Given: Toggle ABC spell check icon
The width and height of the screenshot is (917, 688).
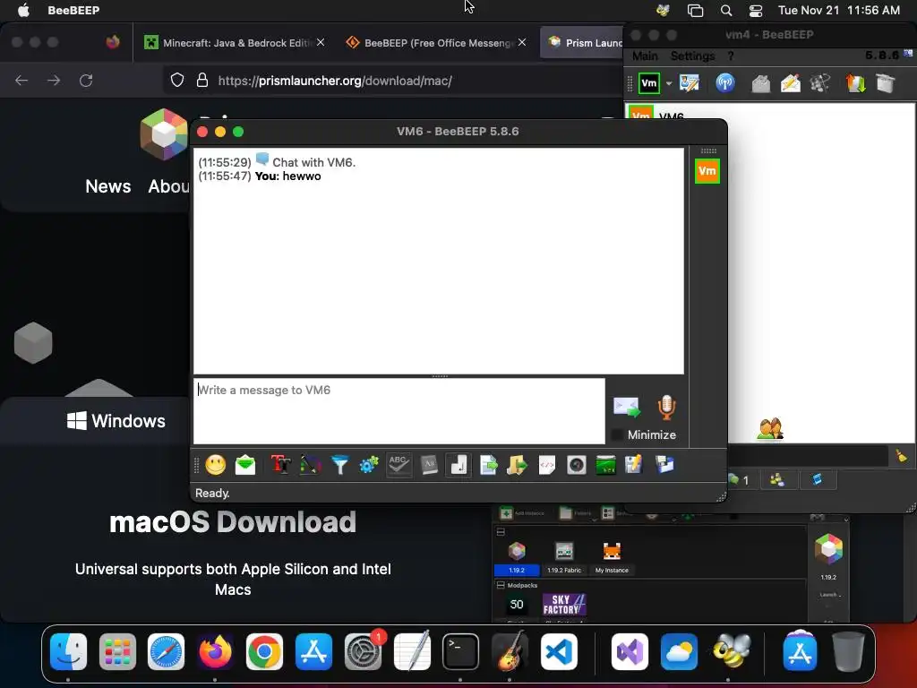Looking at the screenshot, I should [399, 465].
